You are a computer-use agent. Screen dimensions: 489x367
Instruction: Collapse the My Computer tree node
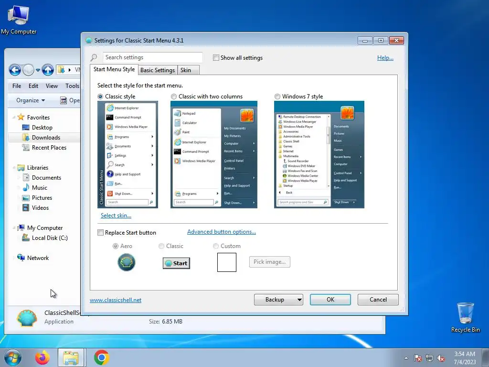(14, 228)
